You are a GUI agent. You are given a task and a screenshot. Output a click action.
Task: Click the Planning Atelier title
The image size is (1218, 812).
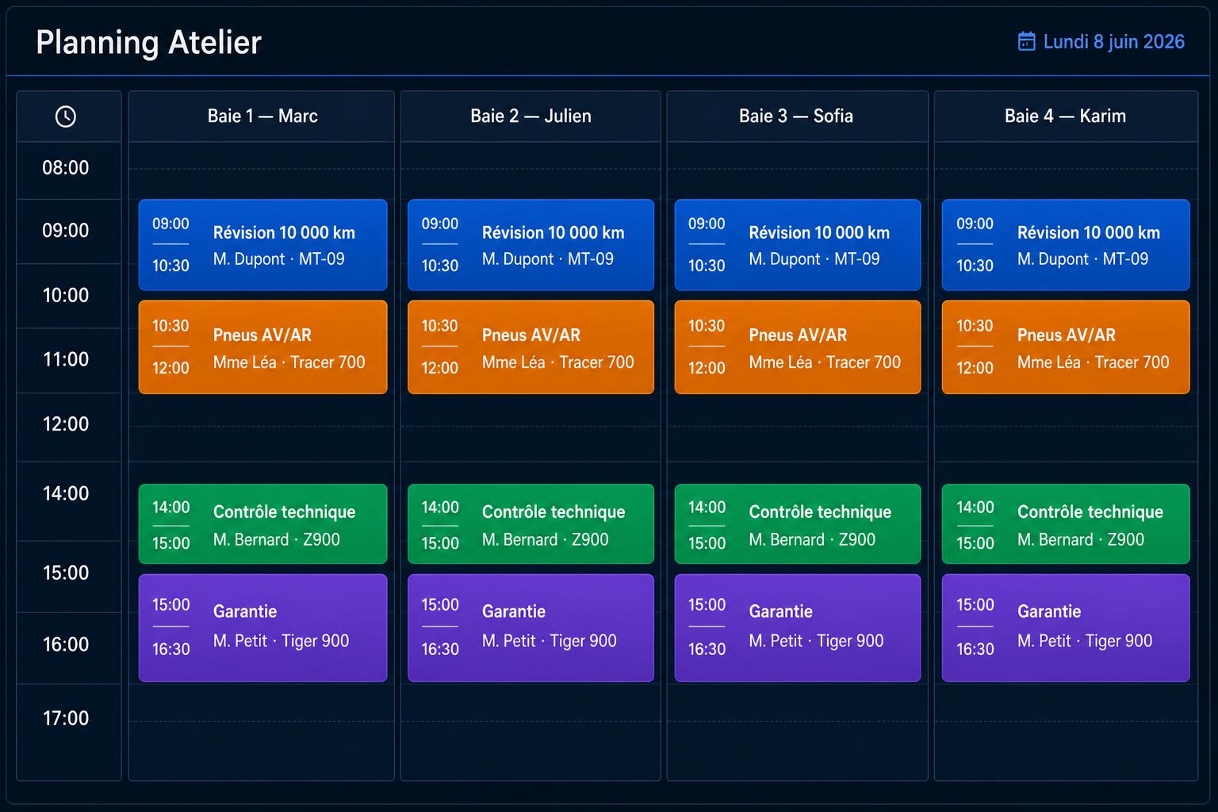click(148, 43)
